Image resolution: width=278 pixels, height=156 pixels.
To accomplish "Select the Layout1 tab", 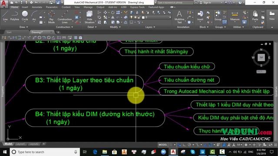I will point(20,144).
